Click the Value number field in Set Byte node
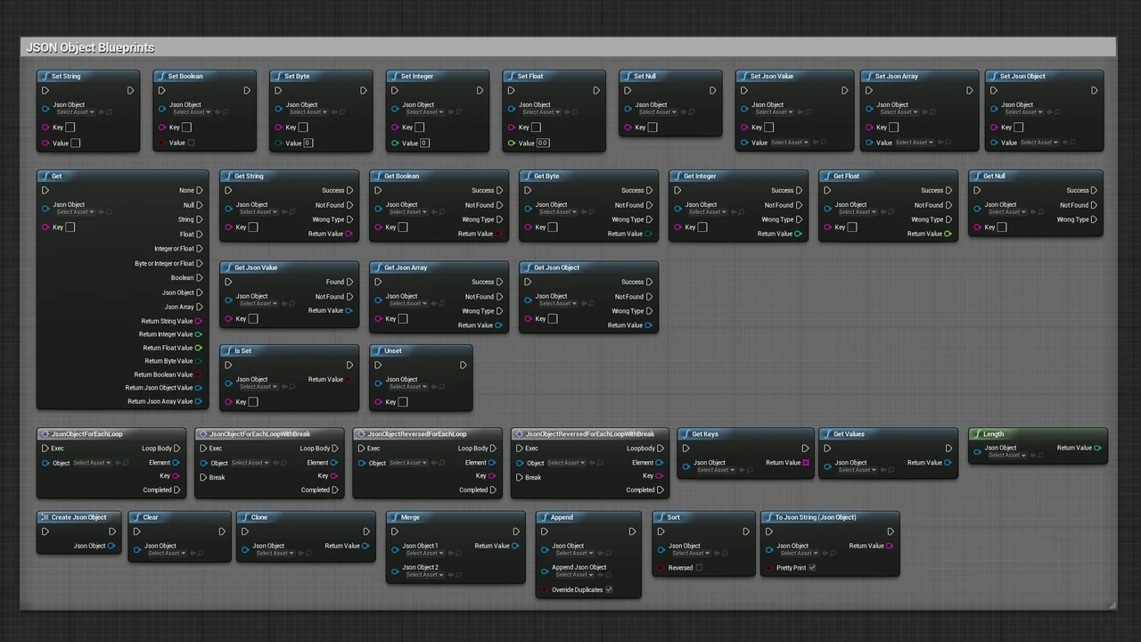 coord(308,143)
